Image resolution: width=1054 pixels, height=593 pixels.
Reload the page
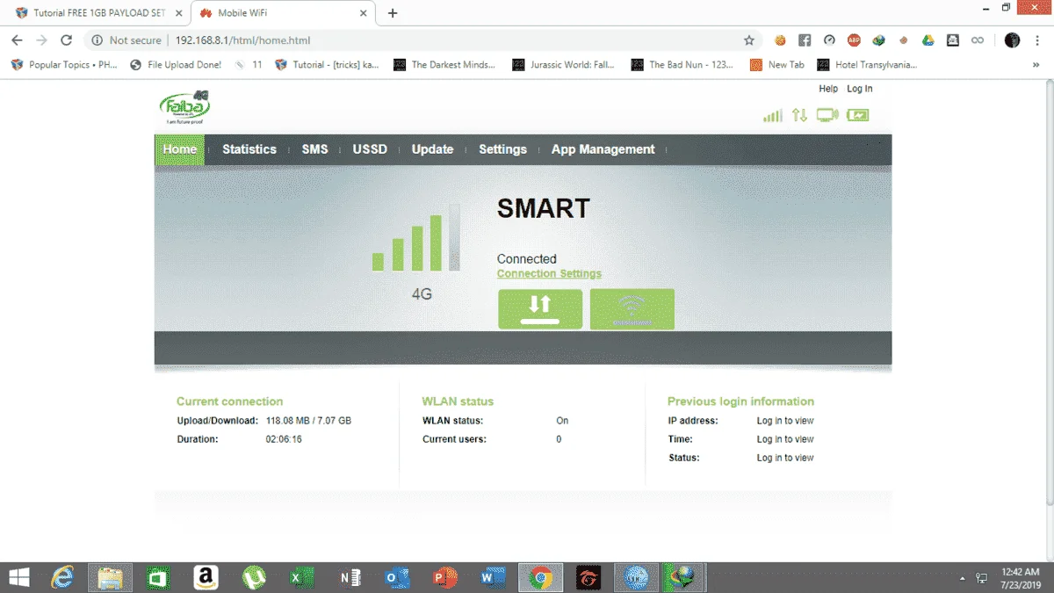(66, 40)
